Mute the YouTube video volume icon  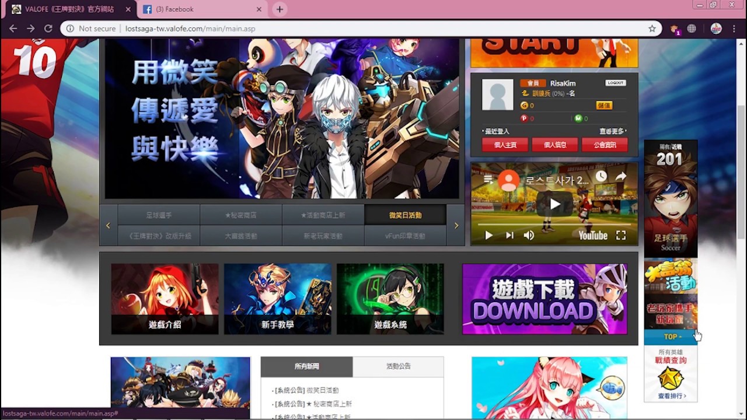529,235
